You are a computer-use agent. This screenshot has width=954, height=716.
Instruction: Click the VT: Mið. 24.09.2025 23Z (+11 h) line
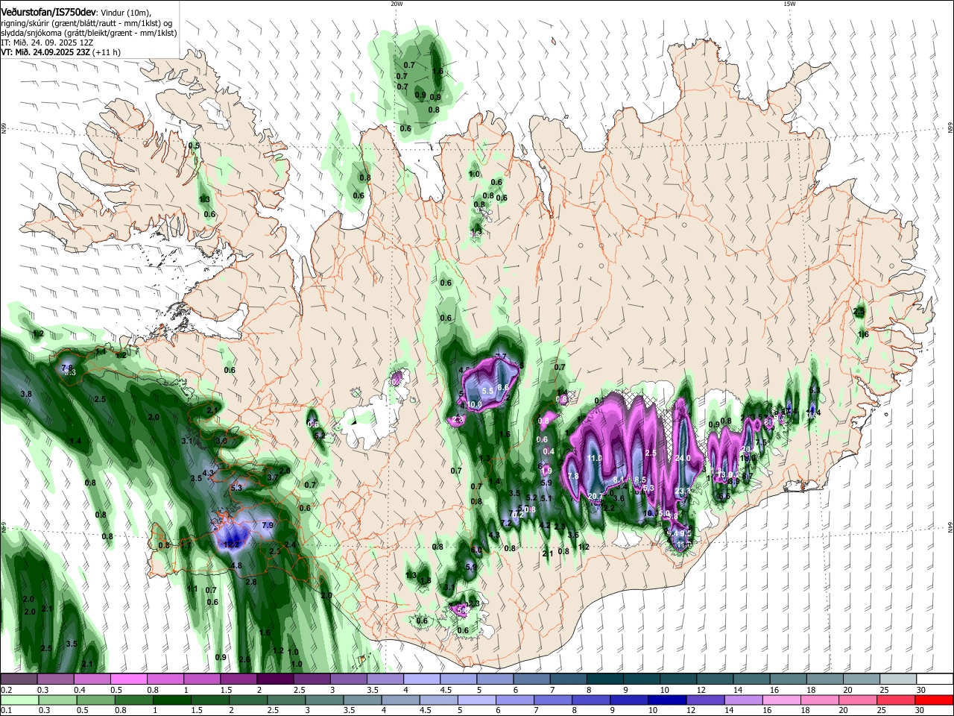click(x=61, y=52)
